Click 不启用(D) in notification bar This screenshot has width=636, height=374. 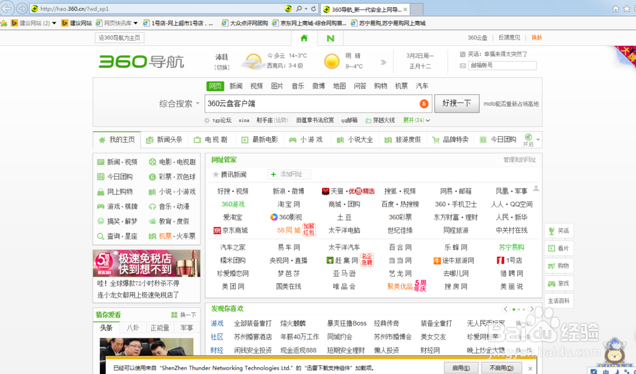pos(501,368)
